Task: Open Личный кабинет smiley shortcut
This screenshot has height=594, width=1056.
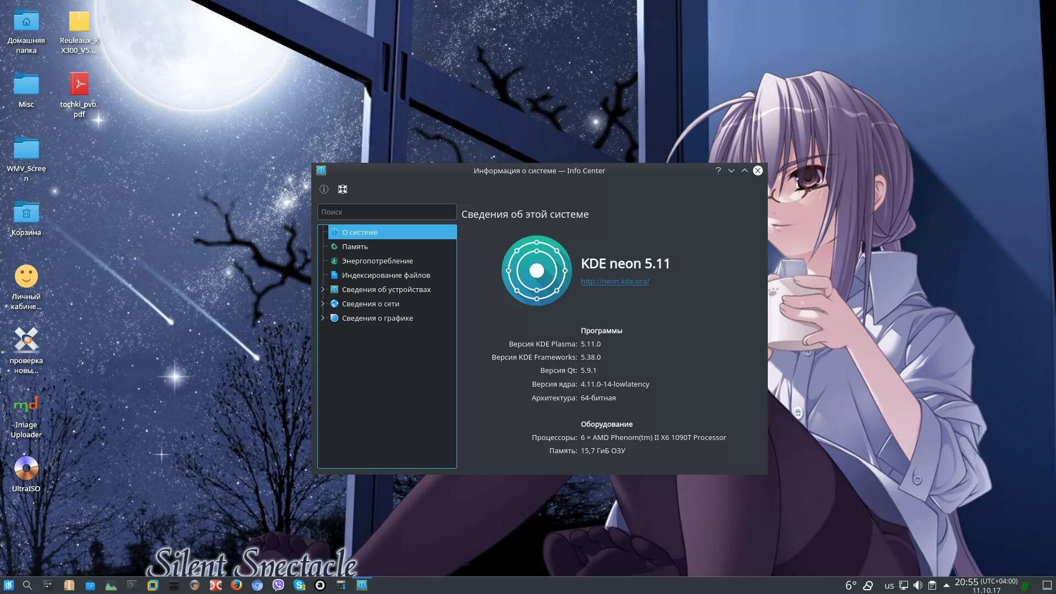Action: coord(26,287)
